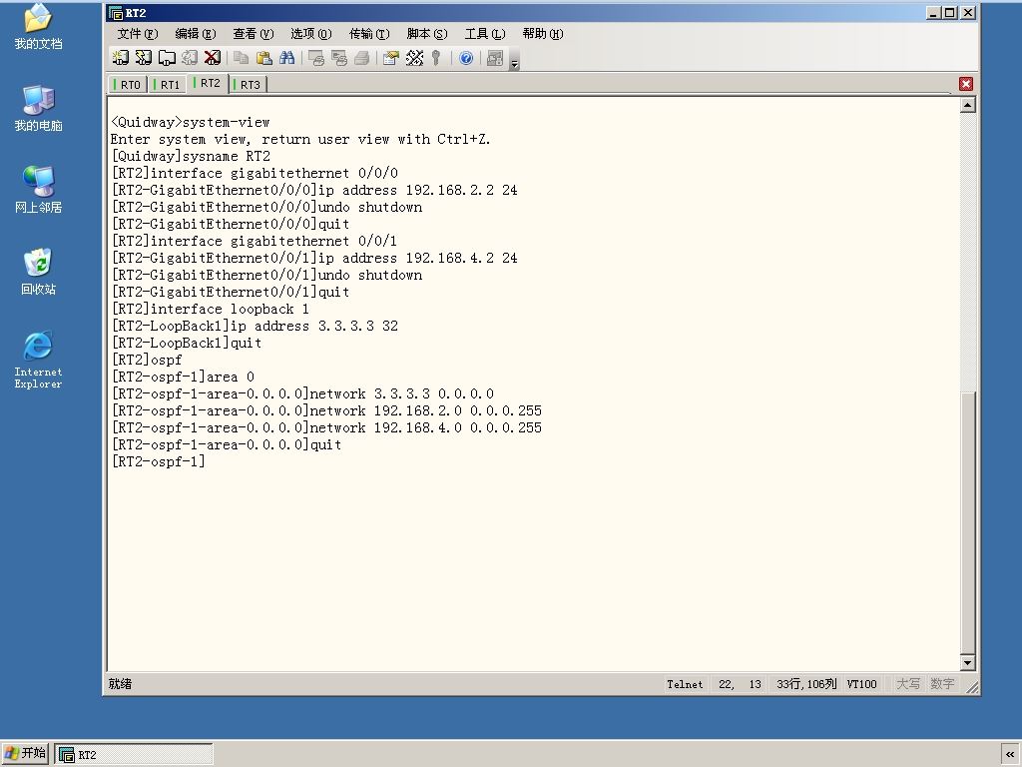
Task: Click the Connect toolbar icon
Action: point(120,58)
